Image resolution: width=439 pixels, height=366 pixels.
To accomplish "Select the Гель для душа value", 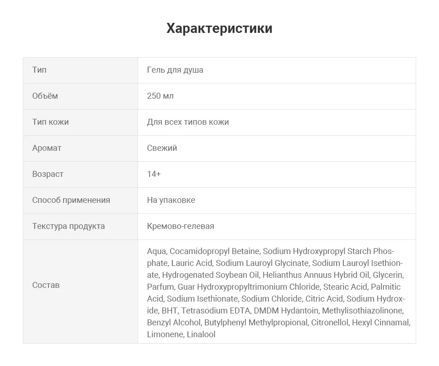I will 175,70.
